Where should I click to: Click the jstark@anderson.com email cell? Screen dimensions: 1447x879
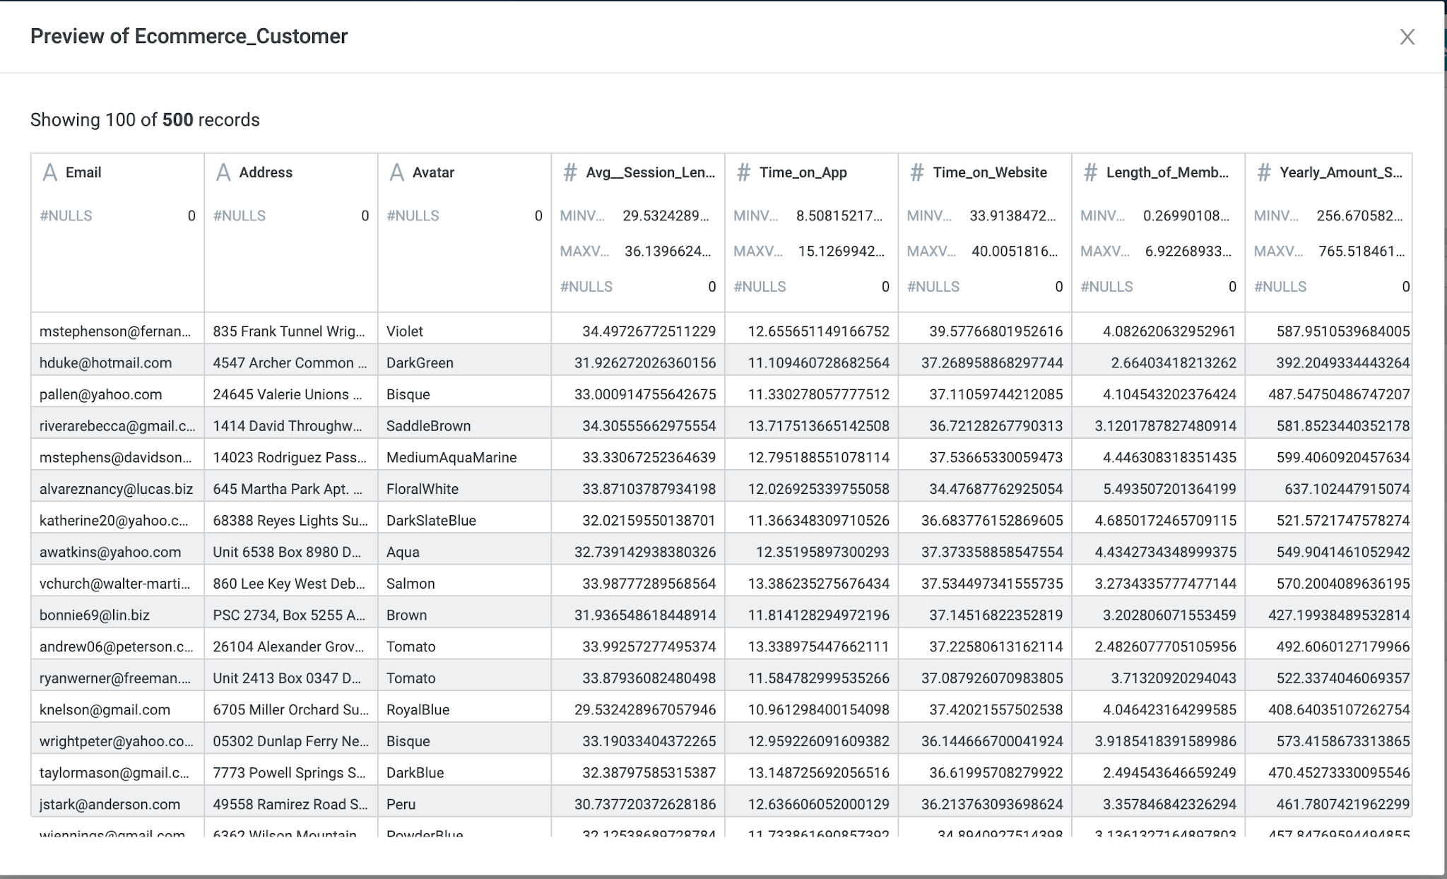tap(110, 804)
